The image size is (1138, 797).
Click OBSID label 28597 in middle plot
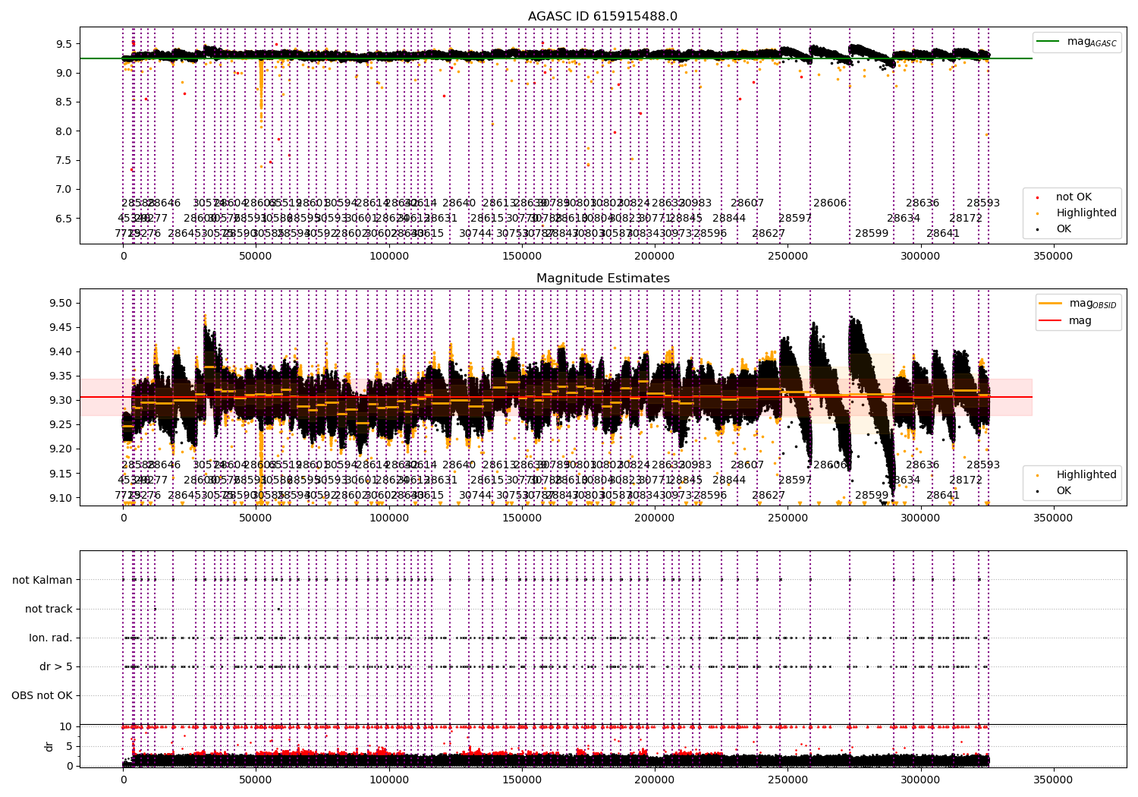pyautogui.click(x=795, y=480)
